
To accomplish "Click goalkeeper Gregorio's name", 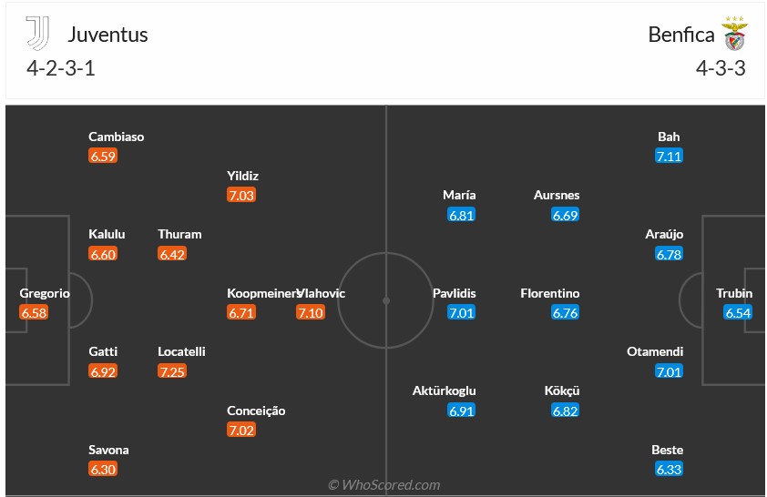I will (x=45, y=293).
